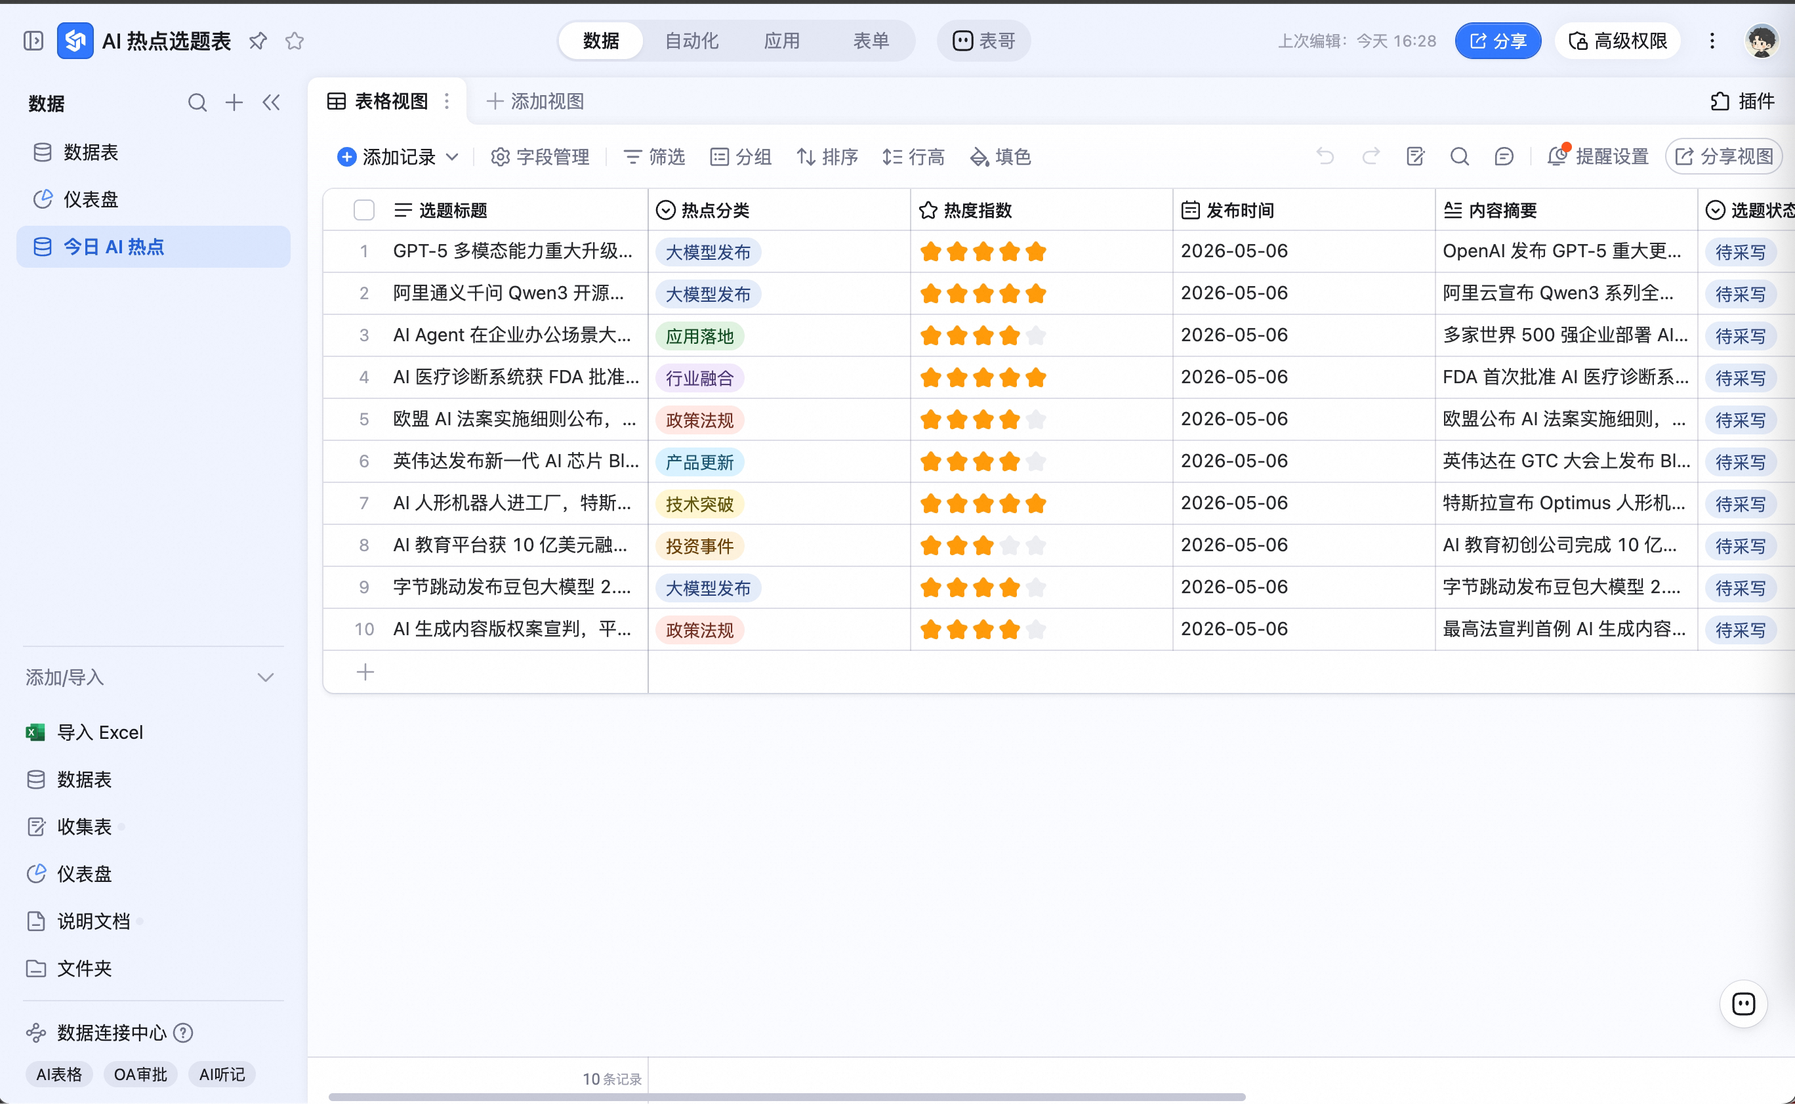The image size is (1795, 1105).
Task: Redo the last action
Action: click(1371, 156)
